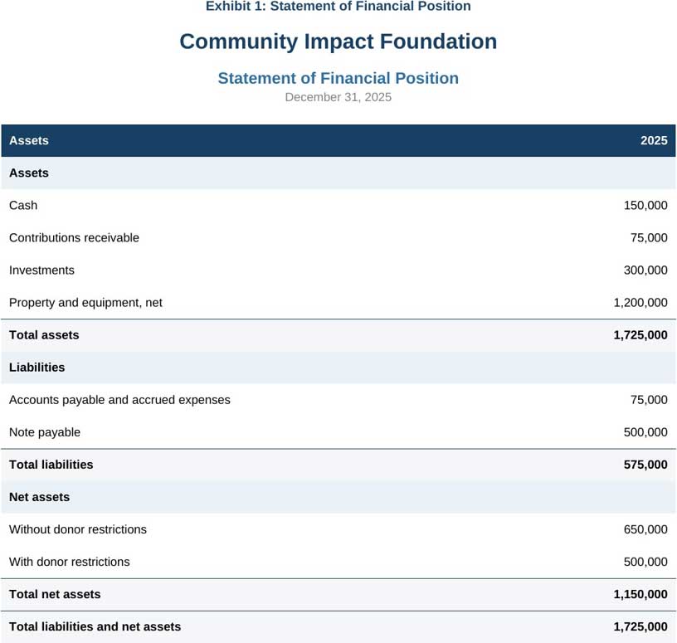Click the Total liabilities and net assets amount
The width and height of the screenshot is (677, 643).
click(x=640, y=626)
